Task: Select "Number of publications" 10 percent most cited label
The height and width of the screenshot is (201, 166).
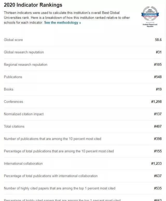Action: click(x=52, y=139)
